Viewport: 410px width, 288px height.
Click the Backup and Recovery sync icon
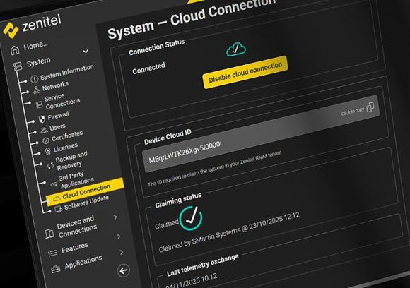50,166
